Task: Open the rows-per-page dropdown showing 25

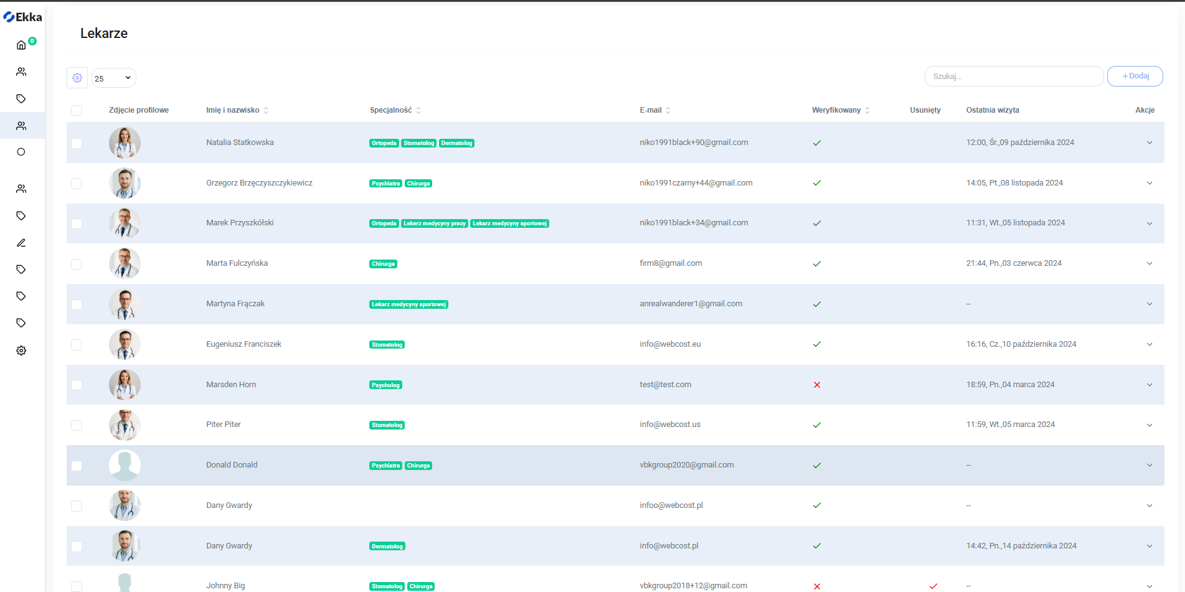Action: [x=114, y=78]
